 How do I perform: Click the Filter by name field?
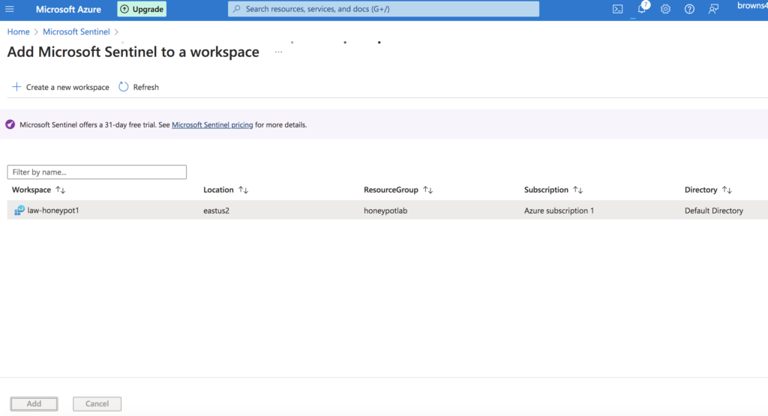pos(97,172)
